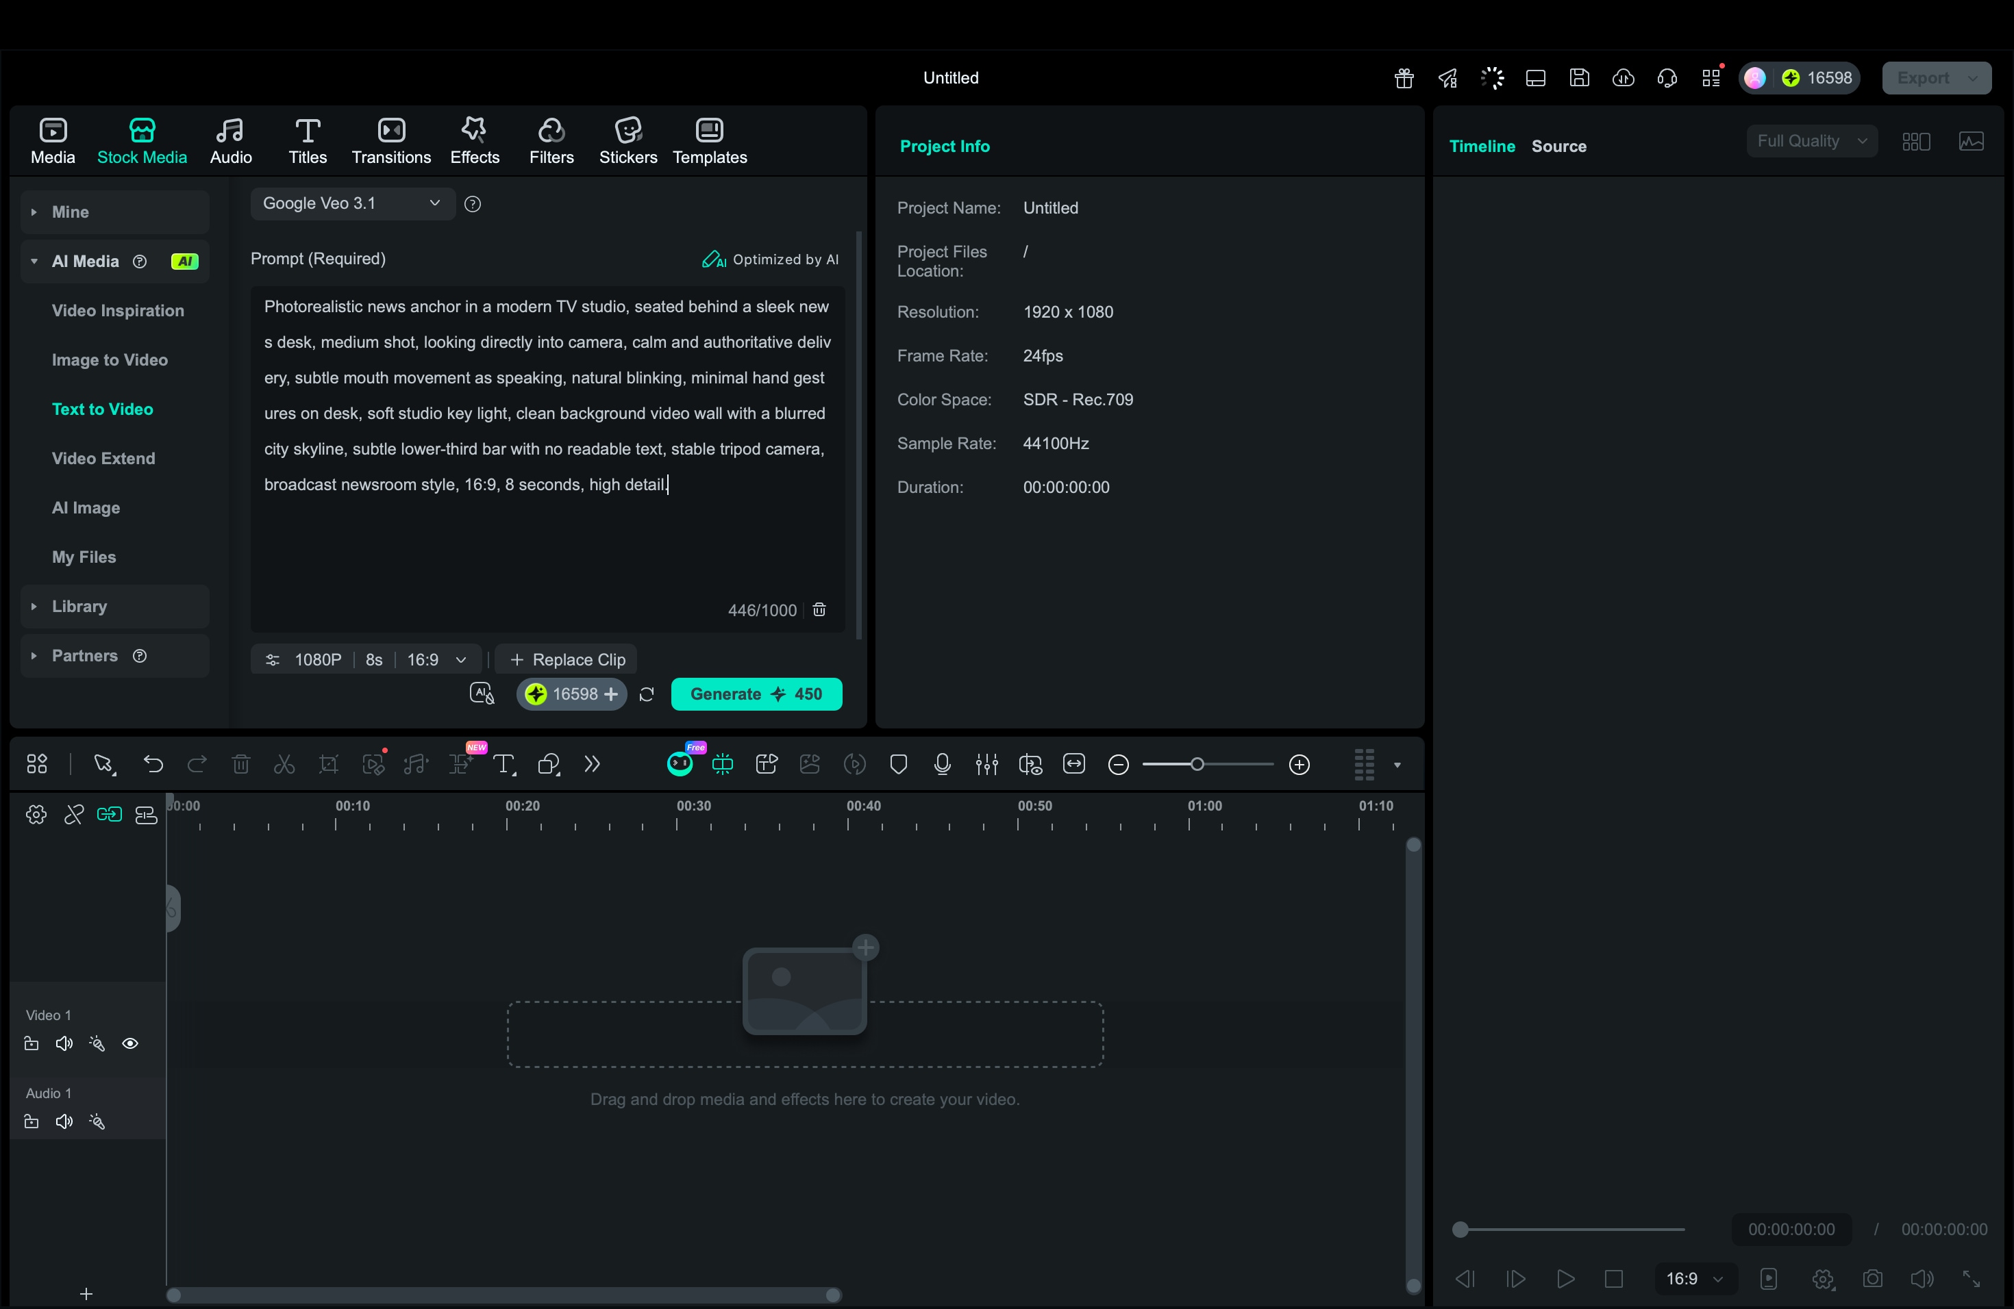Lock the Audio 1 track
The image size is (2014, 1309).
tap(30, 1122)
